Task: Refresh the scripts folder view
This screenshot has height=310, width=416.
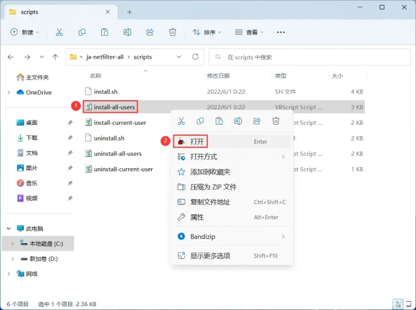Action: pyautogui.click(x=195, y=57)
